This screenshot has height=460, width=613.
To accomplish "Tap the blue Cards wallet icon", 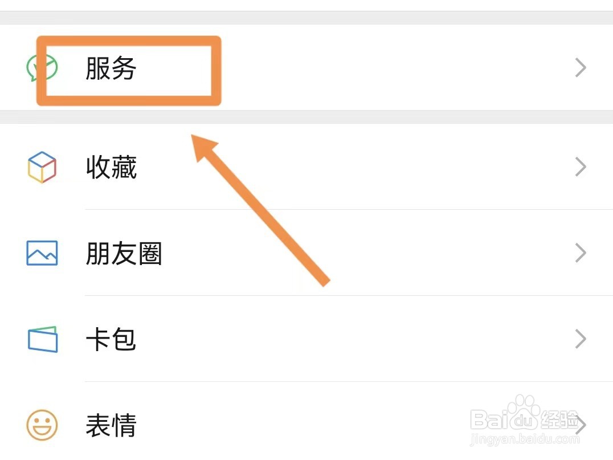I will (43, 339).
